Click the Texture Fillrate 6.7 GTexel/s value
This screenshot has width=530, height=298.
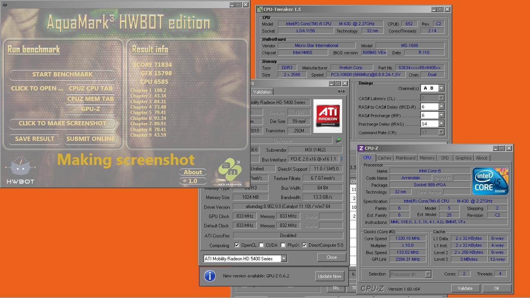point(323,178)
